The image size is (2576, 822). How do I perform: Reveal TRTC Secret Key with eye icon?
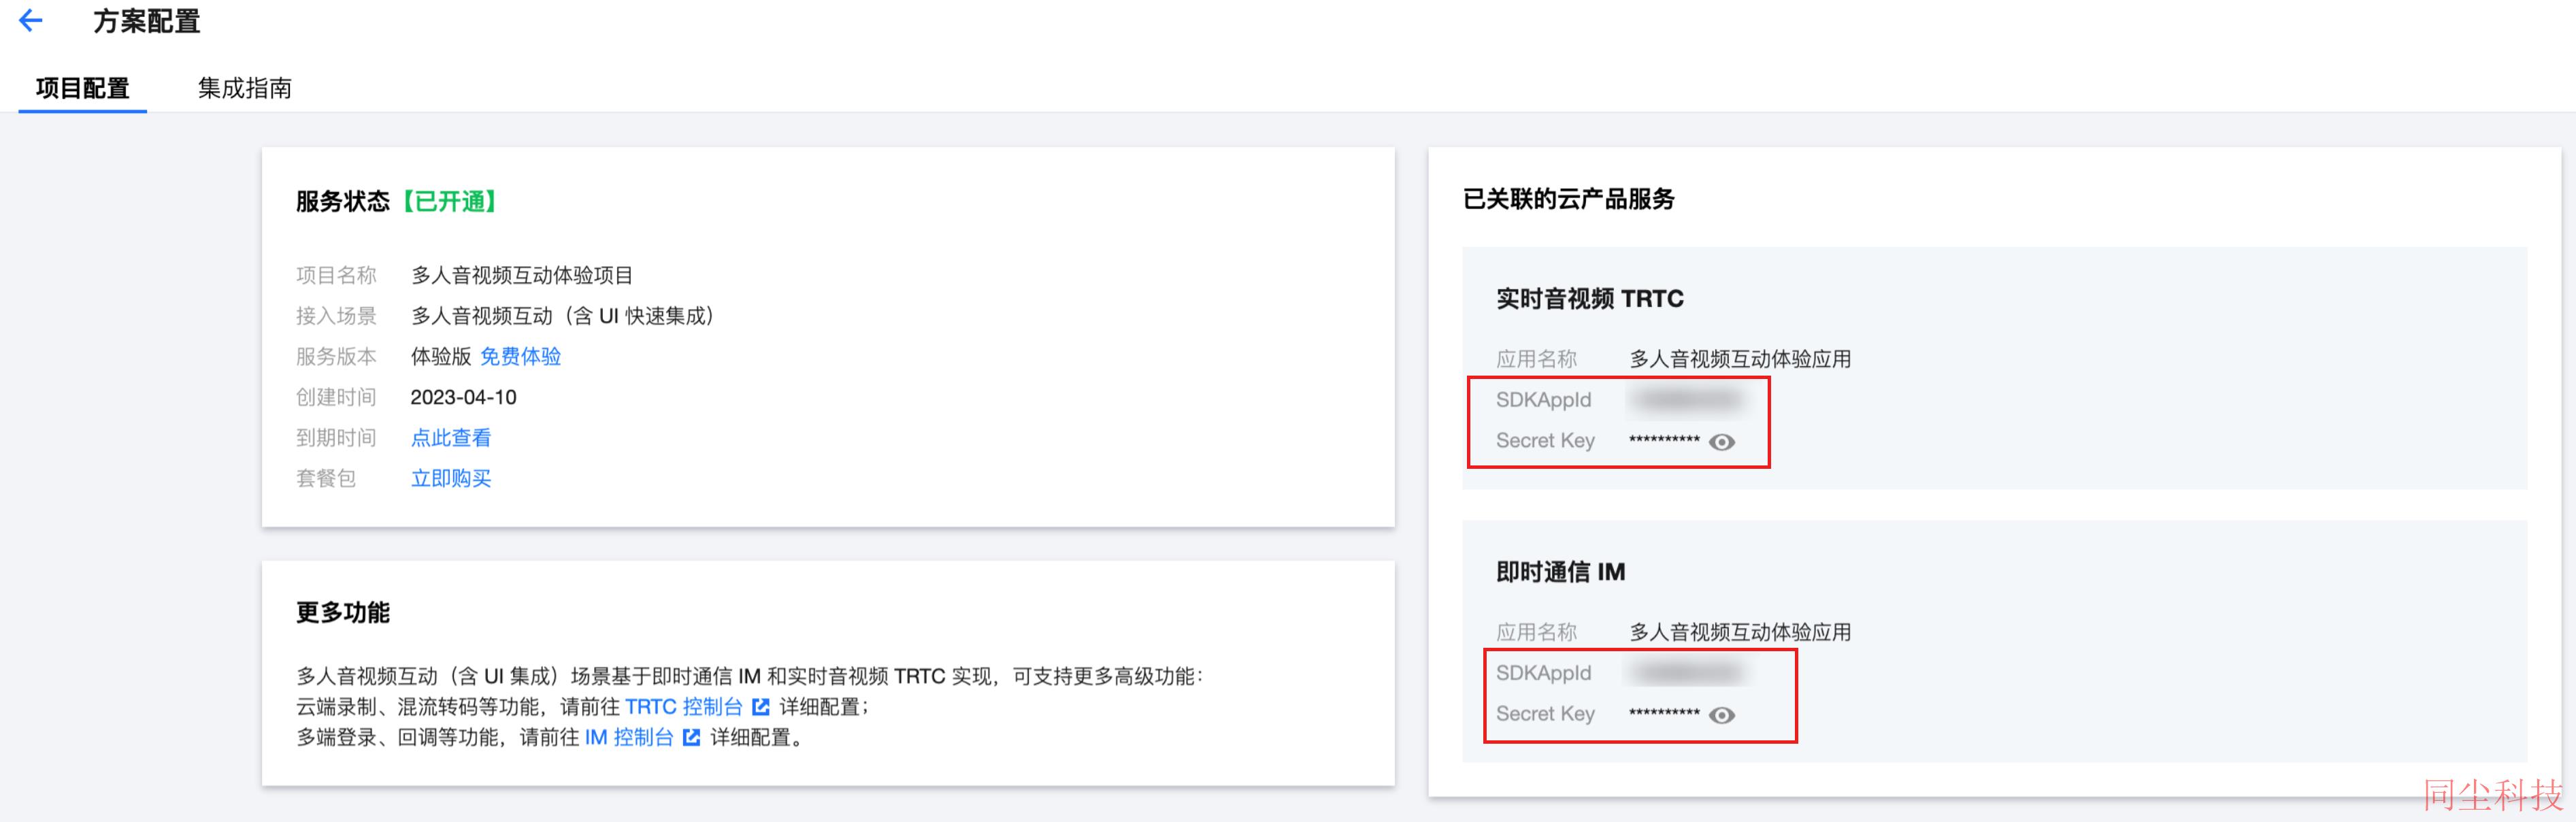coord(1722,442)
